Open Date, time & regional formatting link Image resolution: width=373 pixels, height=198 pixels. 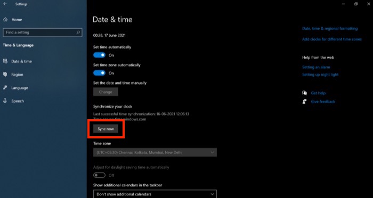click(330, 29)
